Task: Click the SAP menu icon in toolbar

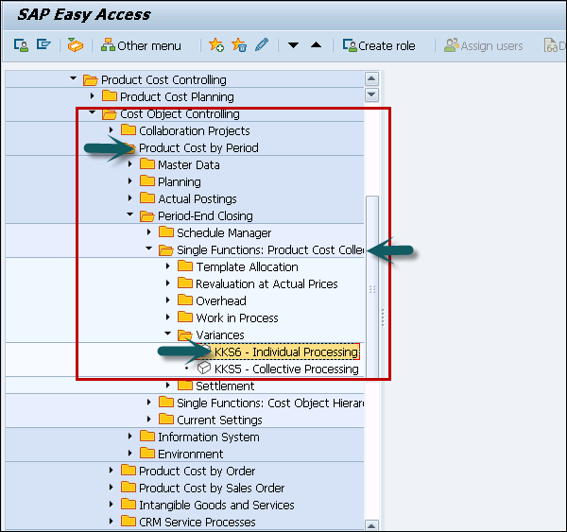Action: coord(43,45)
